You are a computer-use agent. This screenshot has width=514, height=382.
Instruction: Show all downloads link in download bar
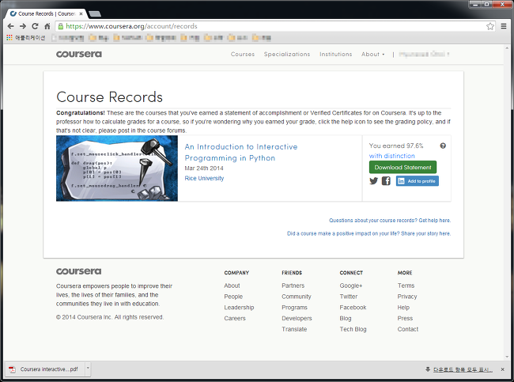click(463, 369)
